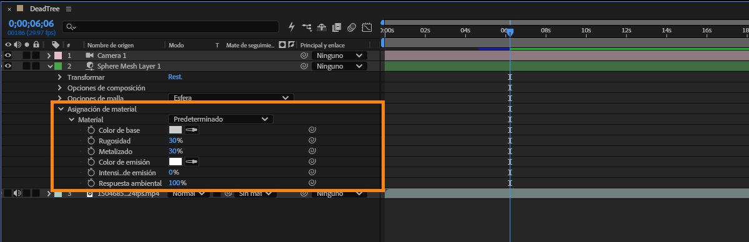Lock the Sphere Mesh Layer 1

click(x=36, y=66)
